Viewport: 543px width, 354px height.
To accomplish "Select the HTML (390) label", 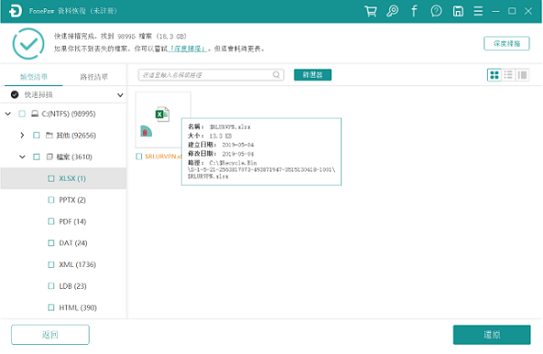I will tap(78, 307).
